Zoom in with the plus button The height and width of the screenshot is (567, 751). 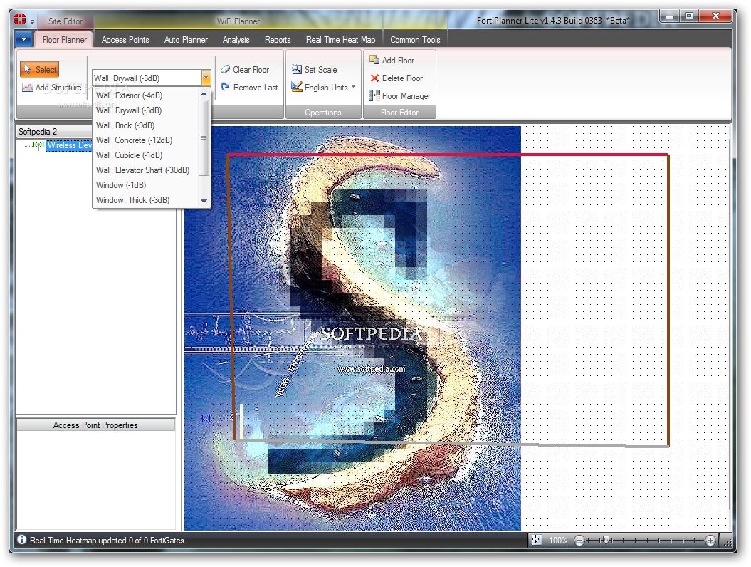(x=710, y=541)
